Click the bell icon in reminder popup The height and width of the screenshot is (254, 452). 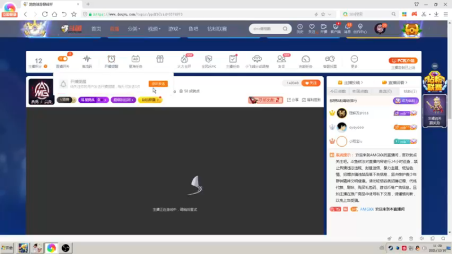[63, 84]
